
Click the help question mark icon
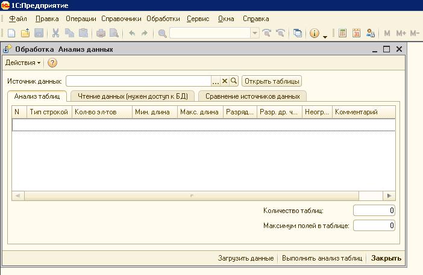pos(52,63)
